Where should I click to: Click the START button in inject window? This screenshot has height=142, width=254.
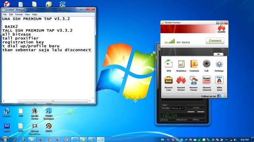196,108
